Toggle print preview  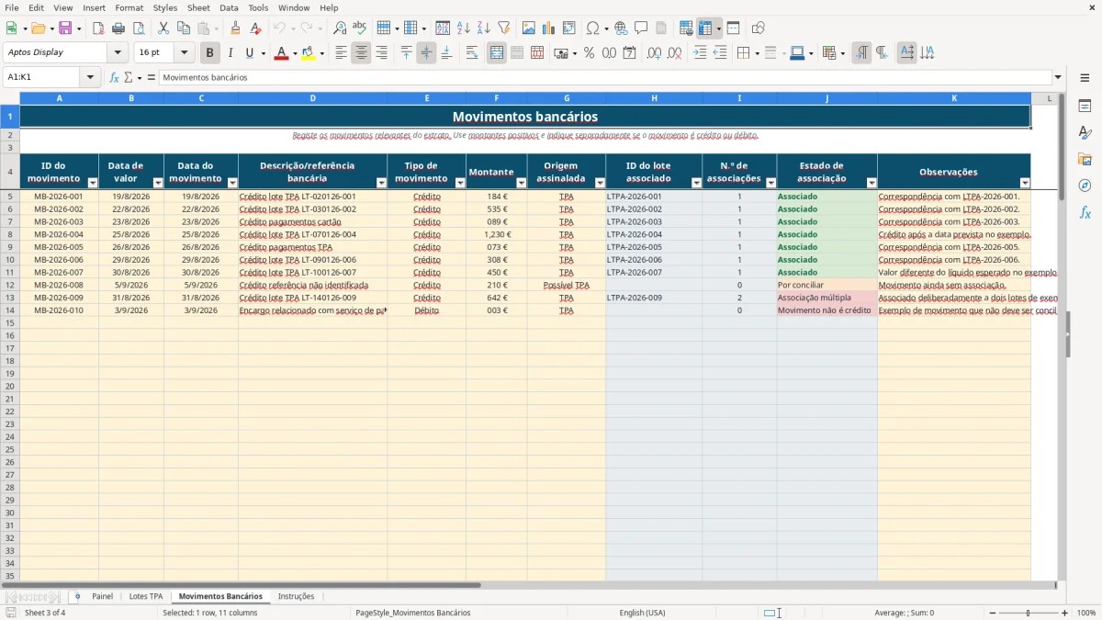[138, 28]
